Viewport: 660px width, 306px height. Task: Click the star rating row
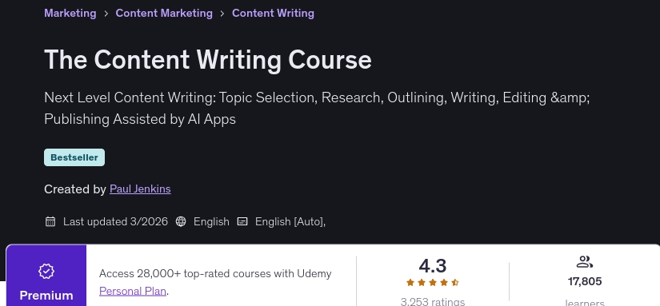[433, 283]
